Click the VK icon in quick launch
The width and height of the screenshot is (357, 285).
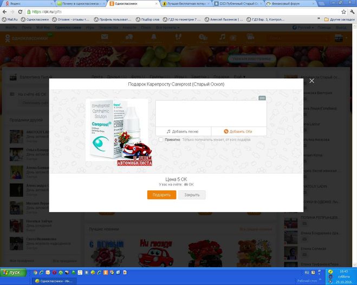(87, 273)
